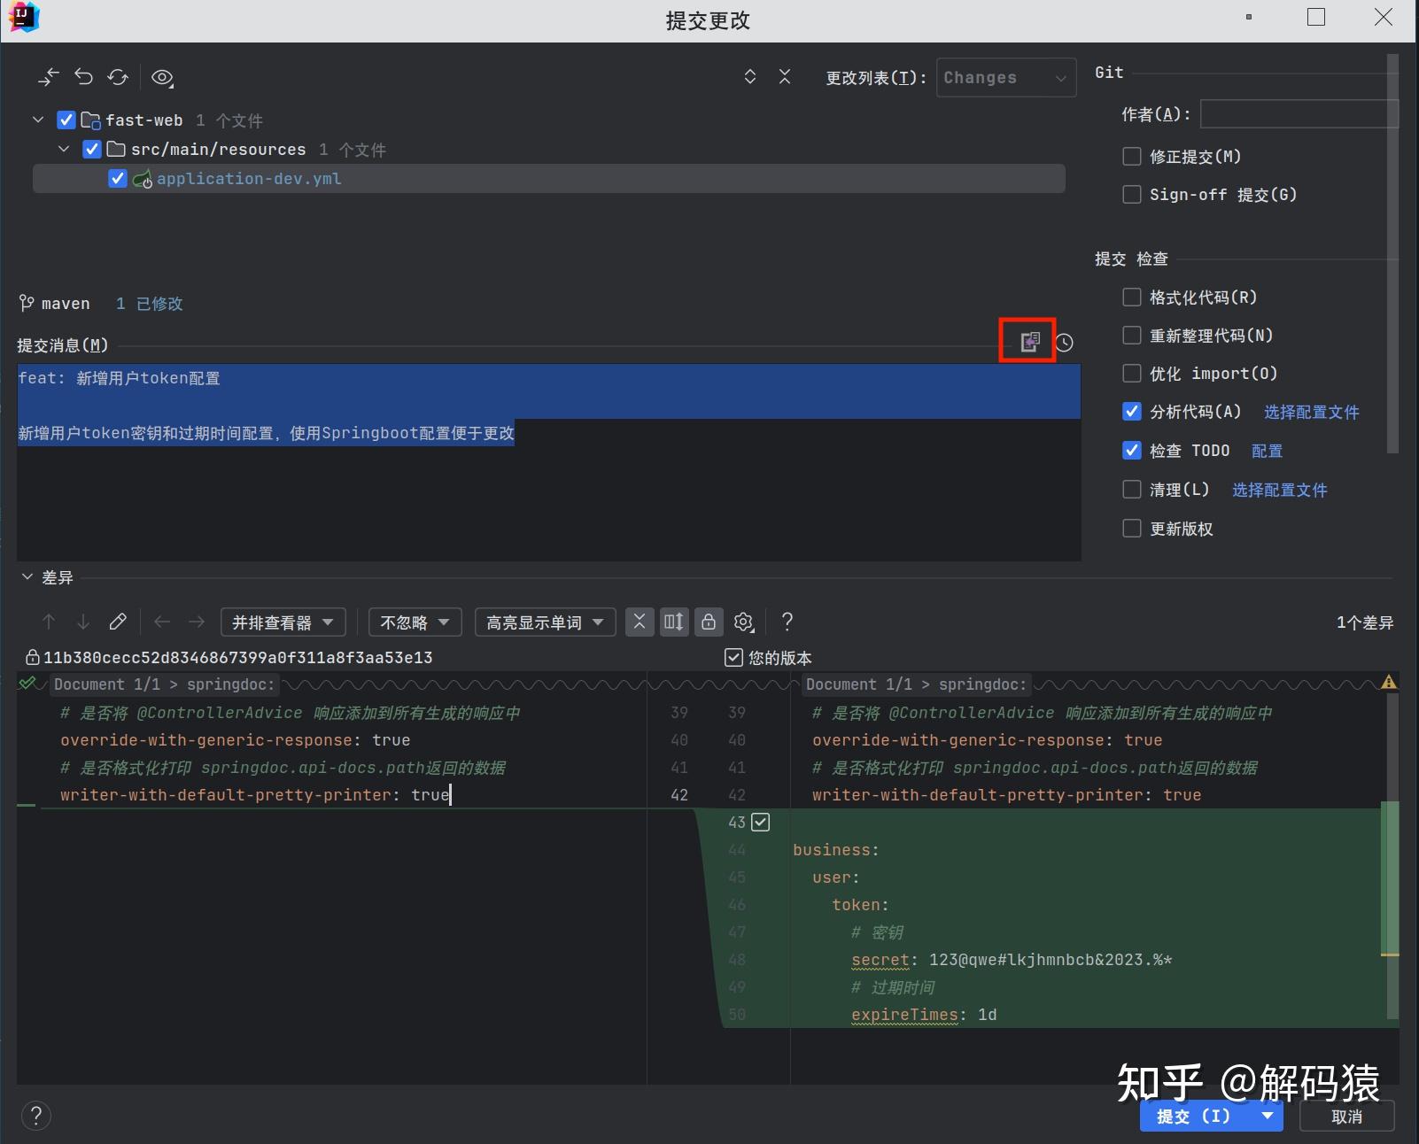Open commit options via 提交 button arrow

pos(1265,1116)
